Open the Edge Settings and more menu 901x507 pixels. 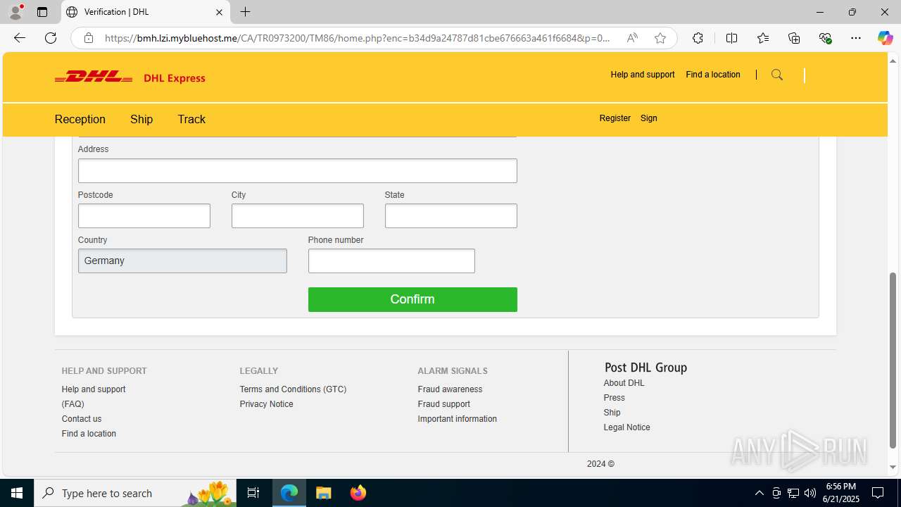point(856,38)
